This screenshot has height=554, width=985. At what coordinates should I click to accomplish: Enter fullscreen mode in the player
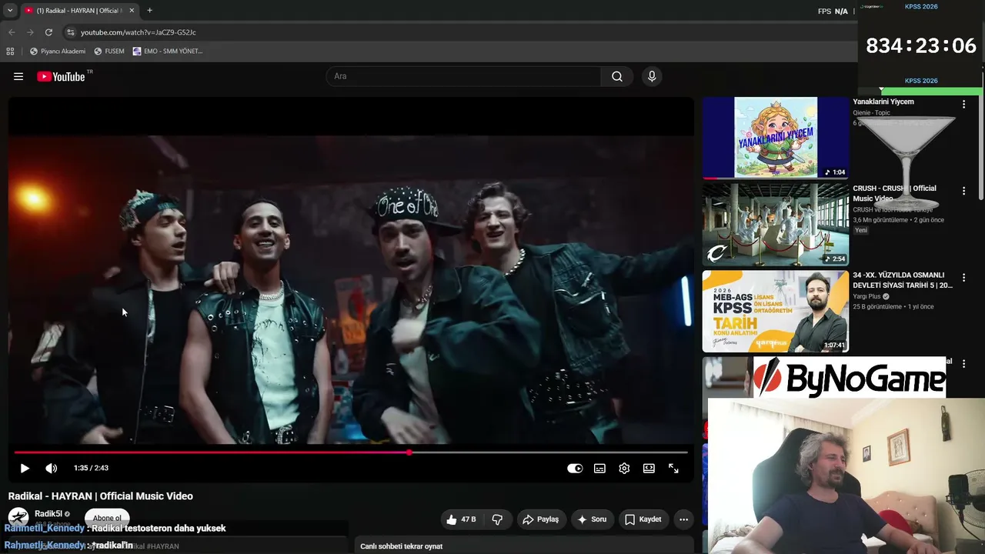click(x=673, y=468)
